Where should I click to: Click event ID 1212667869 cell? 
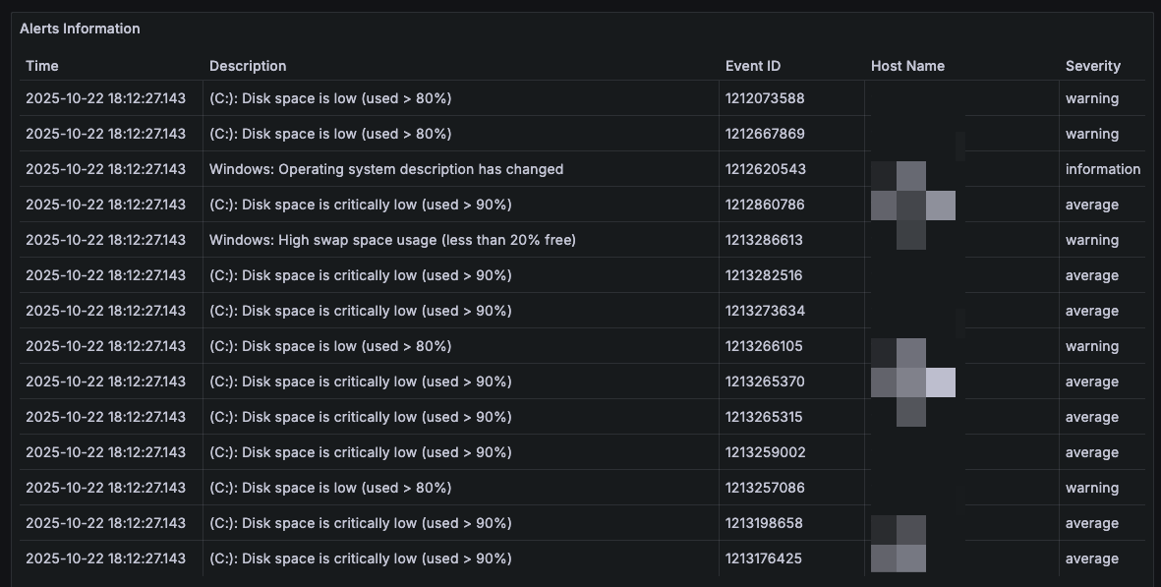point(765,134)
